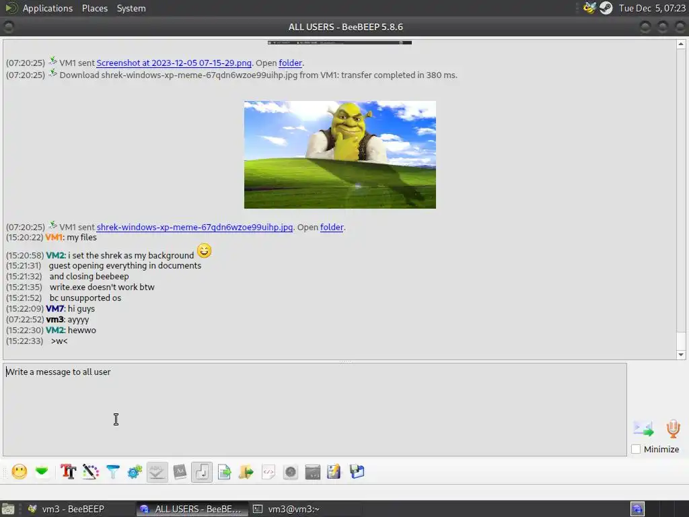The image size is (689, 517).
Task: Click the 'hewwo' message from VM2
Action: 81,330
